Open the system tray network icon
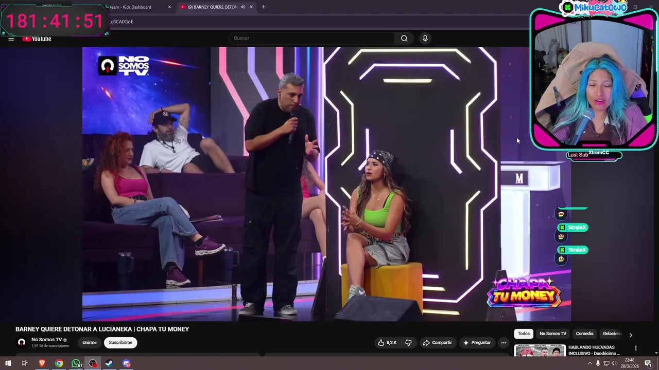 pyautogui.click(x=606, y=363)
